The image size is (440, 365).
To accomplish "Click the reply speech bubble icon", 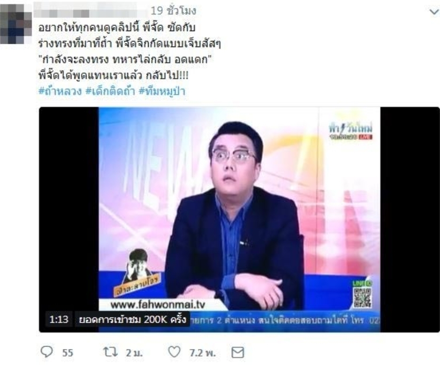I will [x=47, y=352].
